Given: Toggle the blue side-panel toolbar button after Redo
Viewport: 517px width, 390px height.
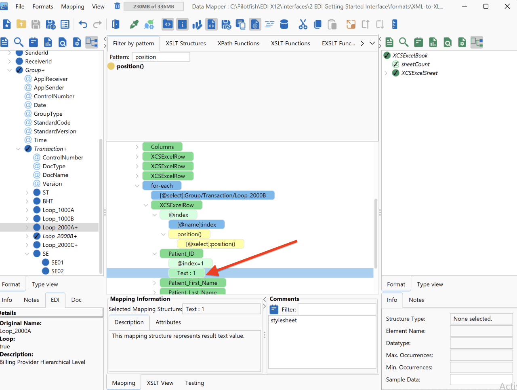Looking at the screenshot, I should (x=116, y=24).
